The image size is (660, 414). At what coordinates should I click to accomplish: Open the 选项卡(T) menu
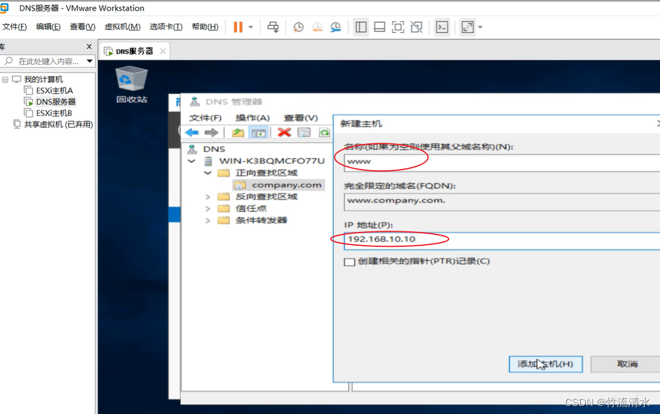(x=166, y=27)
